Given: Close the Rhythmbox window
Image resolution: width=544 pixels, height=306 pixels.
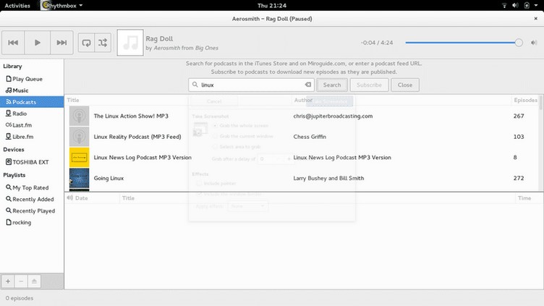Looking at the screenshot, I should pyautogui.click(x=535, y=19).
